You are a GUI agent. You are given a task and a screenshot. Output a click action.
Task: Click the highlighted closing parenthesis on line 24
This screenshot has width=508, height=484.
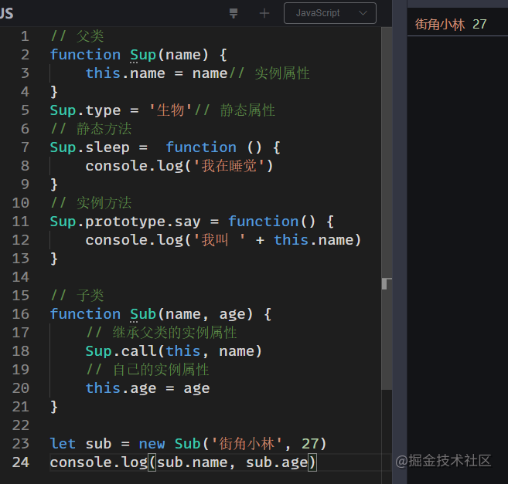click(312, 462)
